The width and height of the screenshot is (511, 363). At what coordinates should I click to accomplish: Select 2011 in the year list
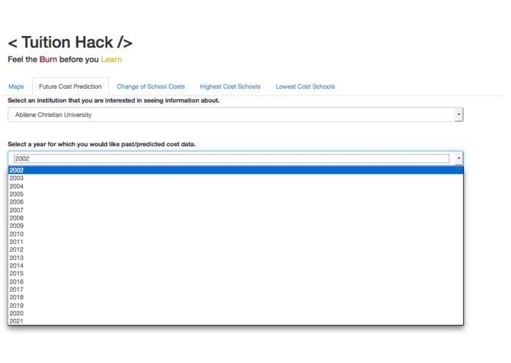click(x=235, y=242)
